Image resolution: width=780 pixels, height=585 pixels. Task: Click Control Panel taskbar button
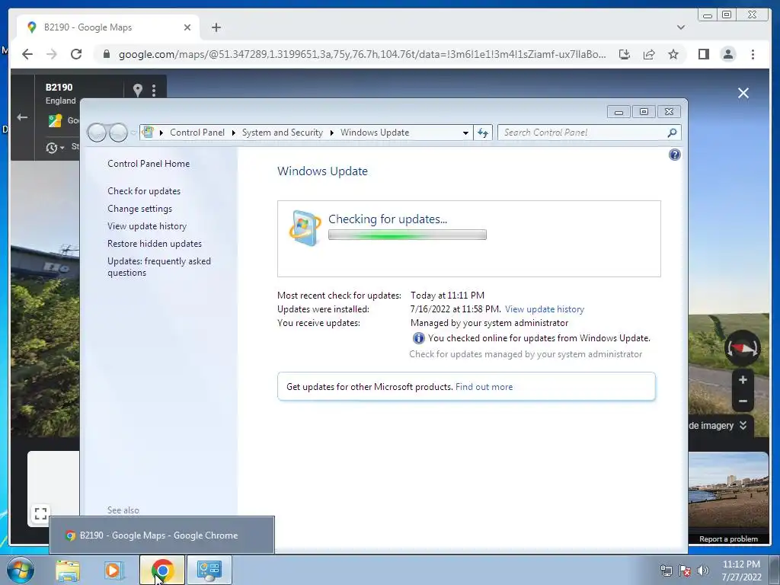pyautogui.click(x=209, y=570)
